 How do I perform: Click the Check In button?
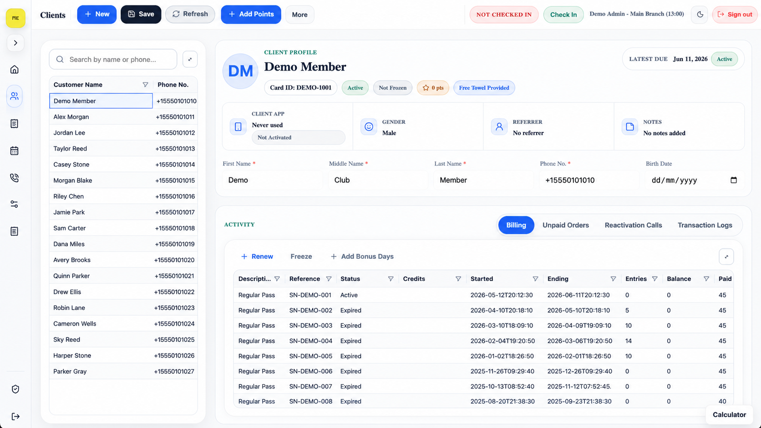click(563, 15)
